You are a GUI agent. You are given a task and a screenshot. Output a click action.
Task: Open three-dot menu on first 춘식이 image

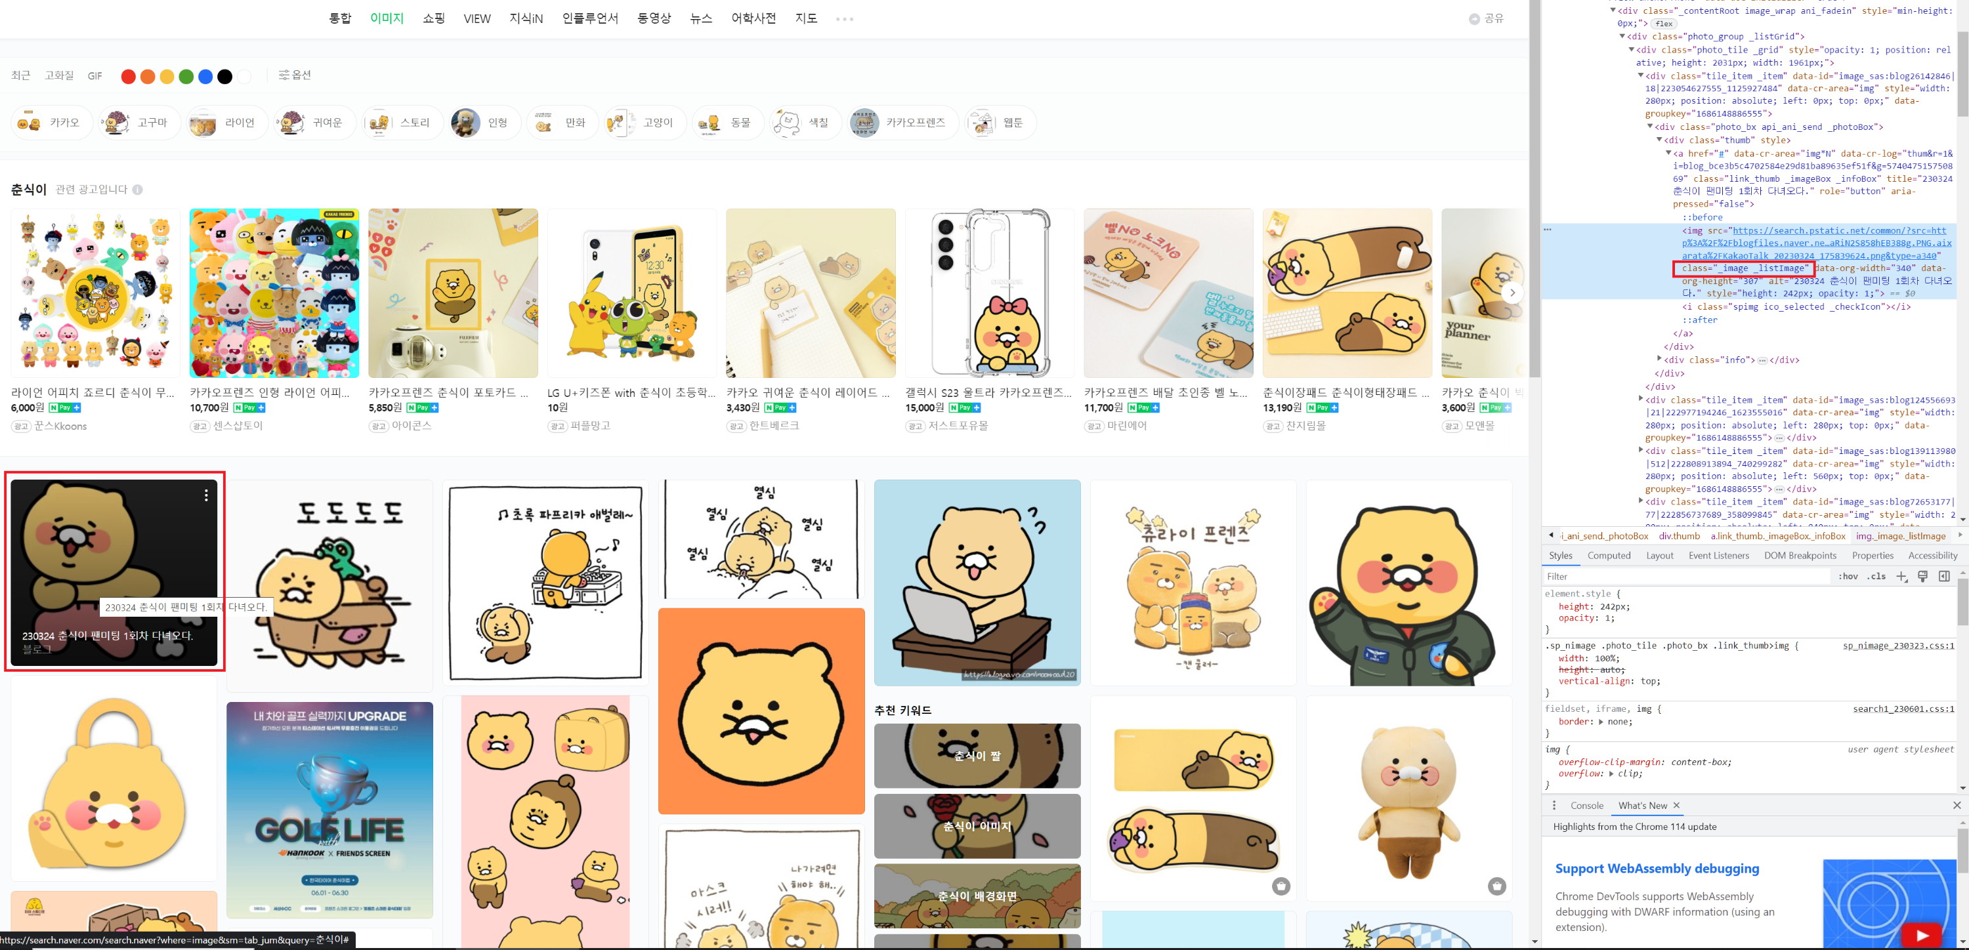206,495
